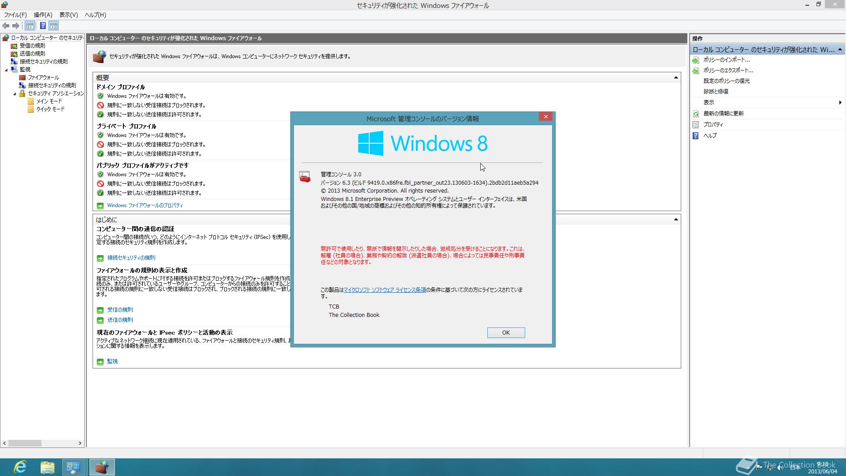The image size is (846, 476).
Task: Click the refresh icon in actions pane
Action: click(696, 114)
